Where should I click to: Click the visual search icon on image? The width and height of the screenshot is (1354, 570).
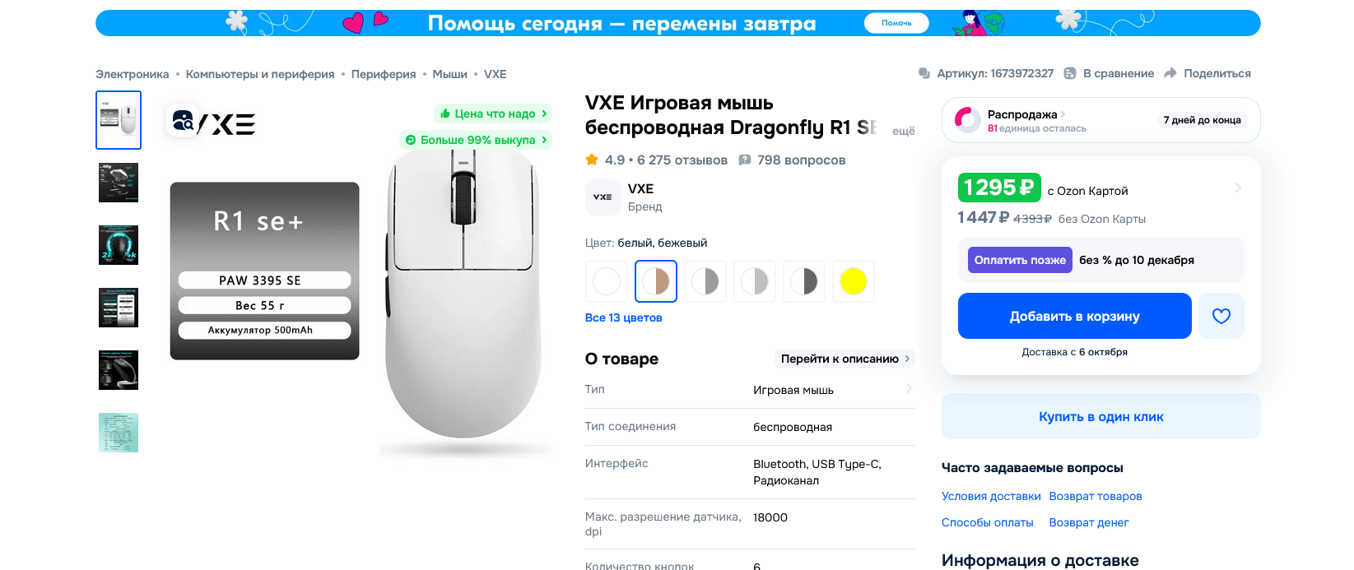[183, 121]
